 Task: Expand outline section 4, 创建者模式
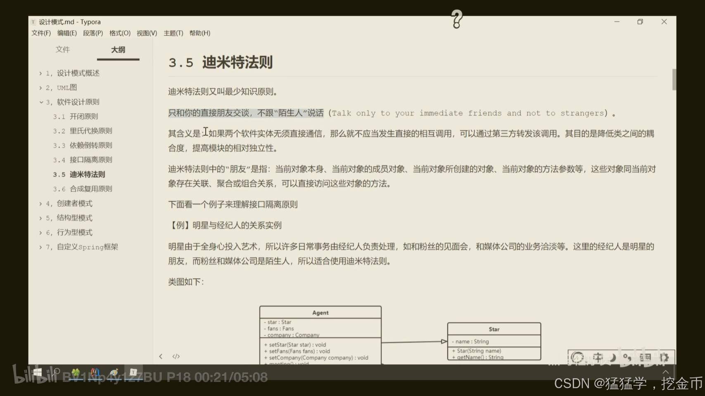40,204
